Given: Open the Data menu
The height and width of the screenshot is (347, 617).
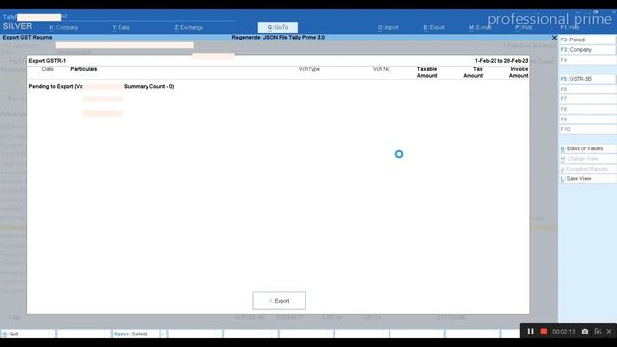Looking at the screenshot, I should [x=121, y=28].
